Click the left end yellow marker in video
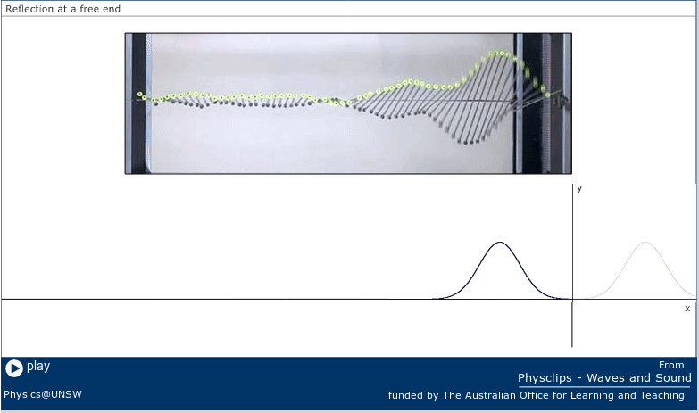The width and height of the screenshot is (699, 413). pyautogui.click(x=140, y=95)
